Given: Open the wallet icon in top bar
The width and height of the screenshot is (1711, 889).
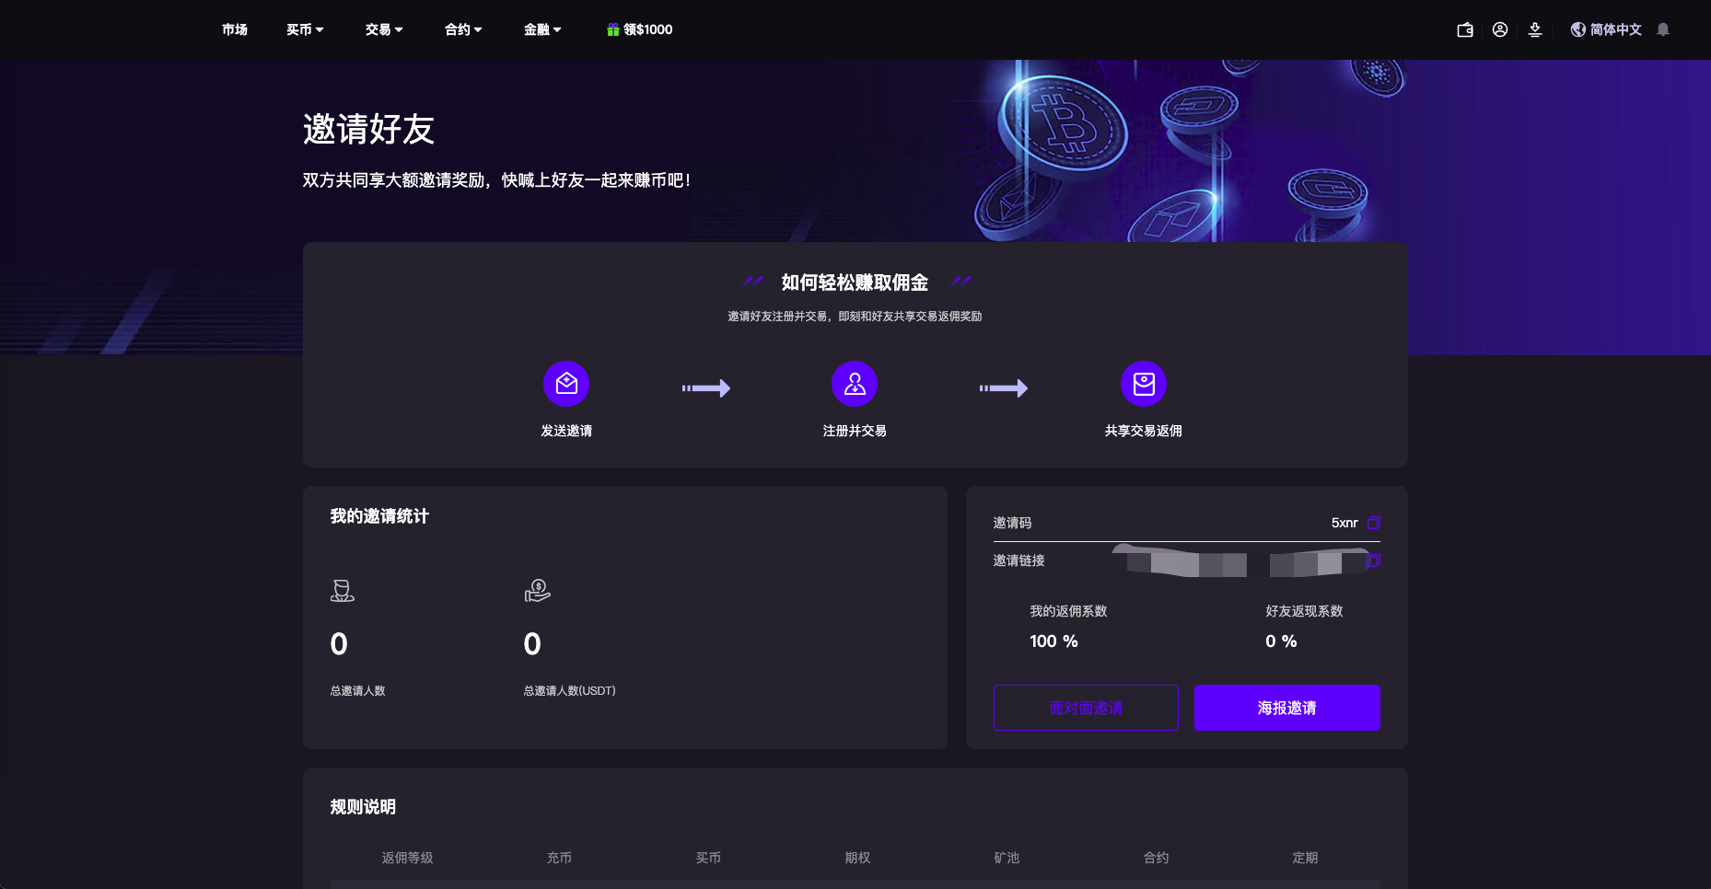Looking at the screenshot, I should (1464, 29).
